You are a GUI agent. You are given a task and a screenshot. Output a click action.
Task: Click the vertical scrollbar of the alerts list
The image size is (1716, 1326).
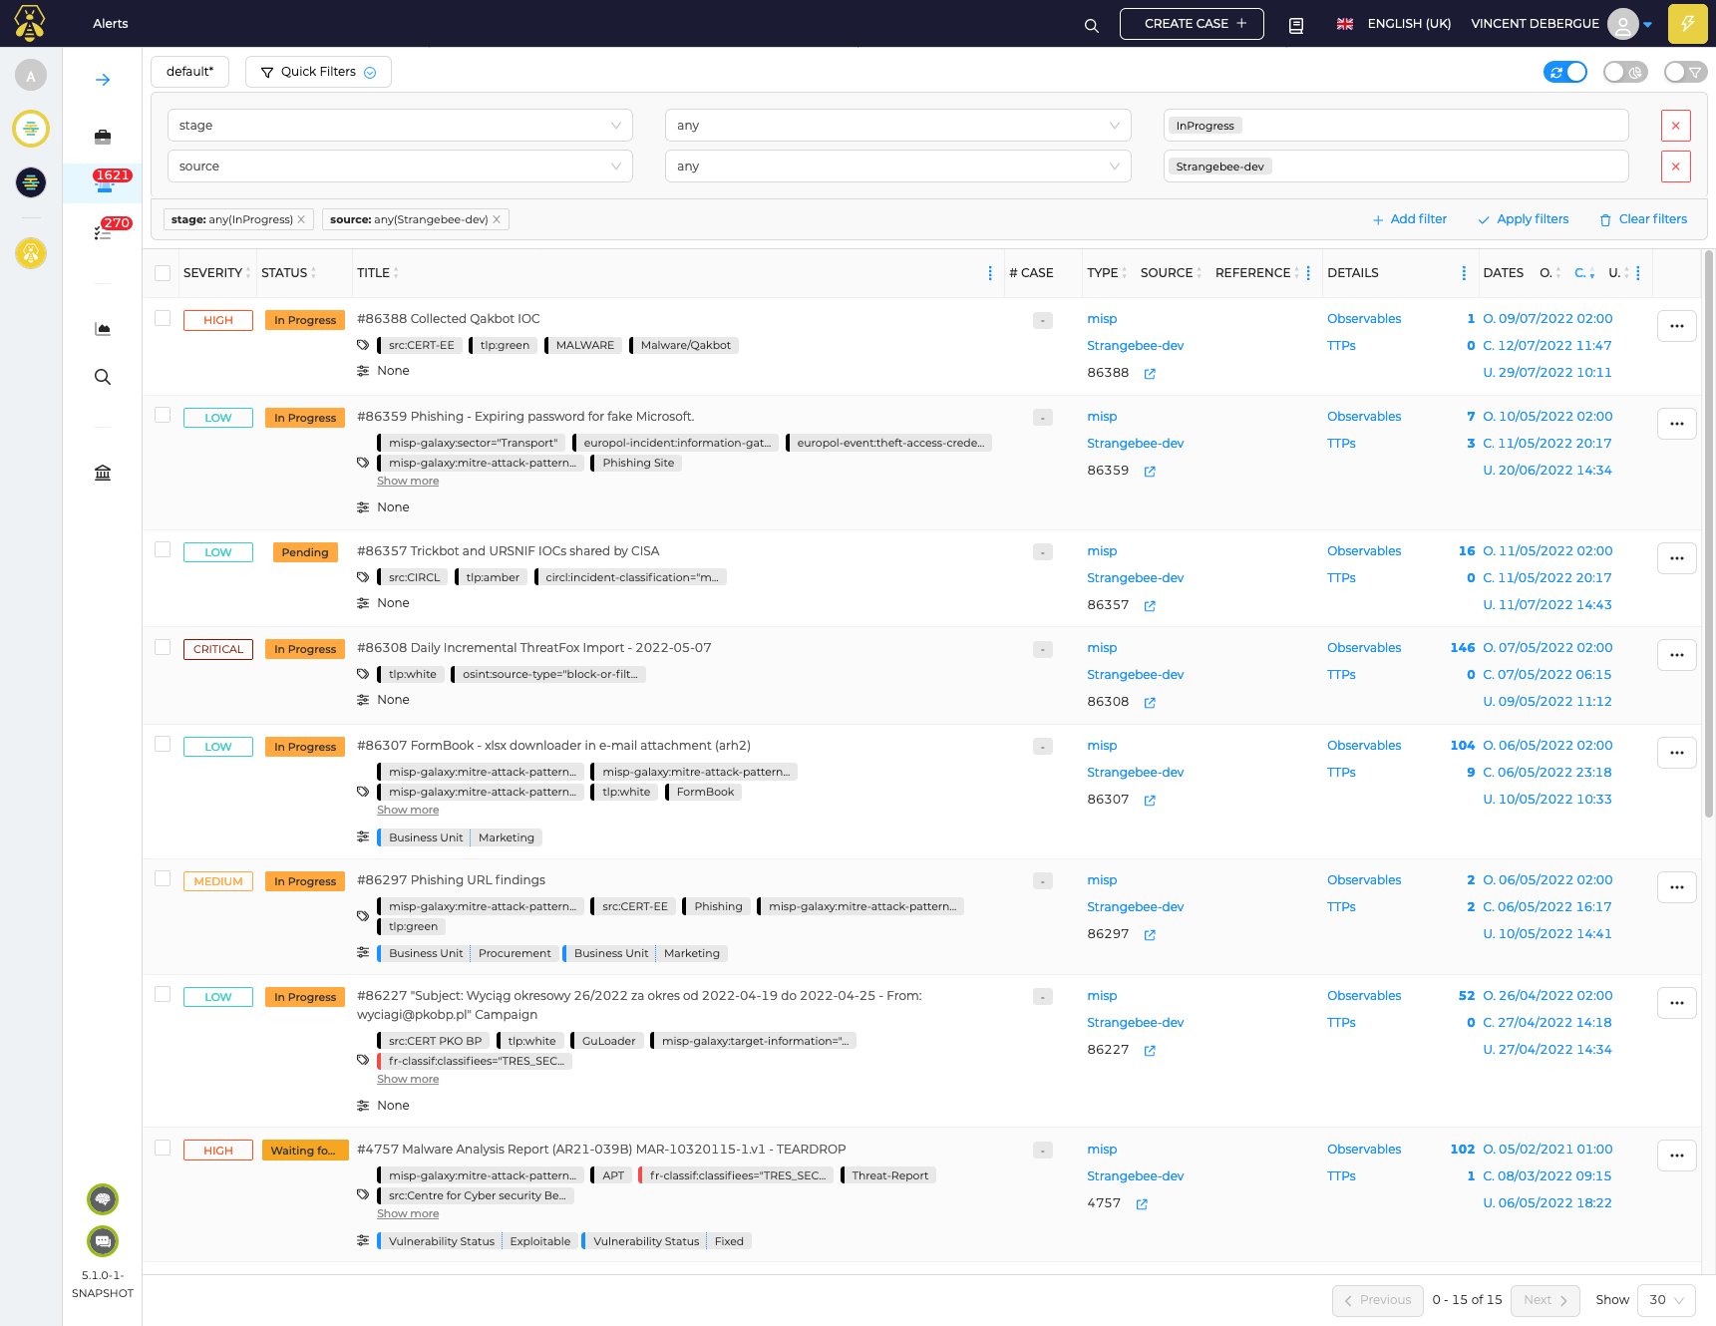1709,533
